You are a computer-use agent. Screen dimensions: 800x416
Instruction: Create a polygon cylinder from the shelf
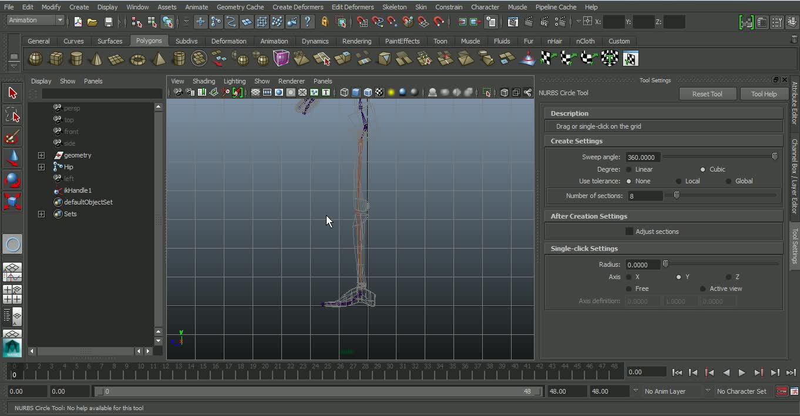coord(76,59)
